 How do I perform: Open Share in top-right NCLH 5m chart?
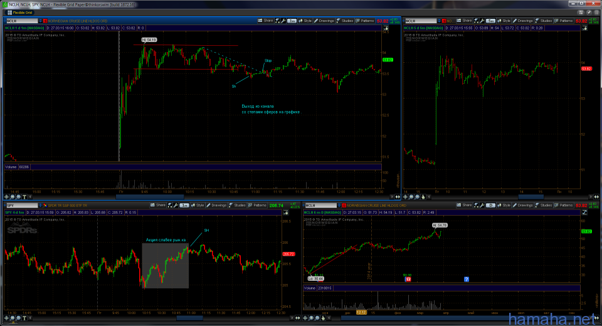point(464,21)
